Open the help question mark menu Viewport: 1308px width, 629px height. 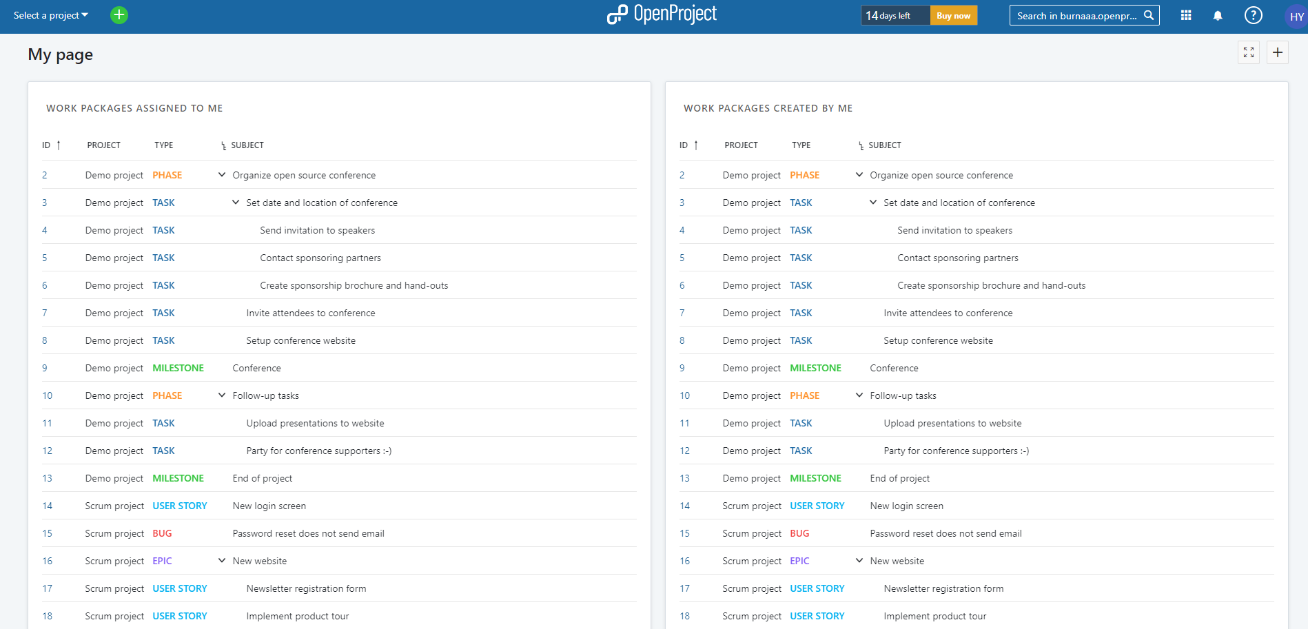tap(1253, 15)
